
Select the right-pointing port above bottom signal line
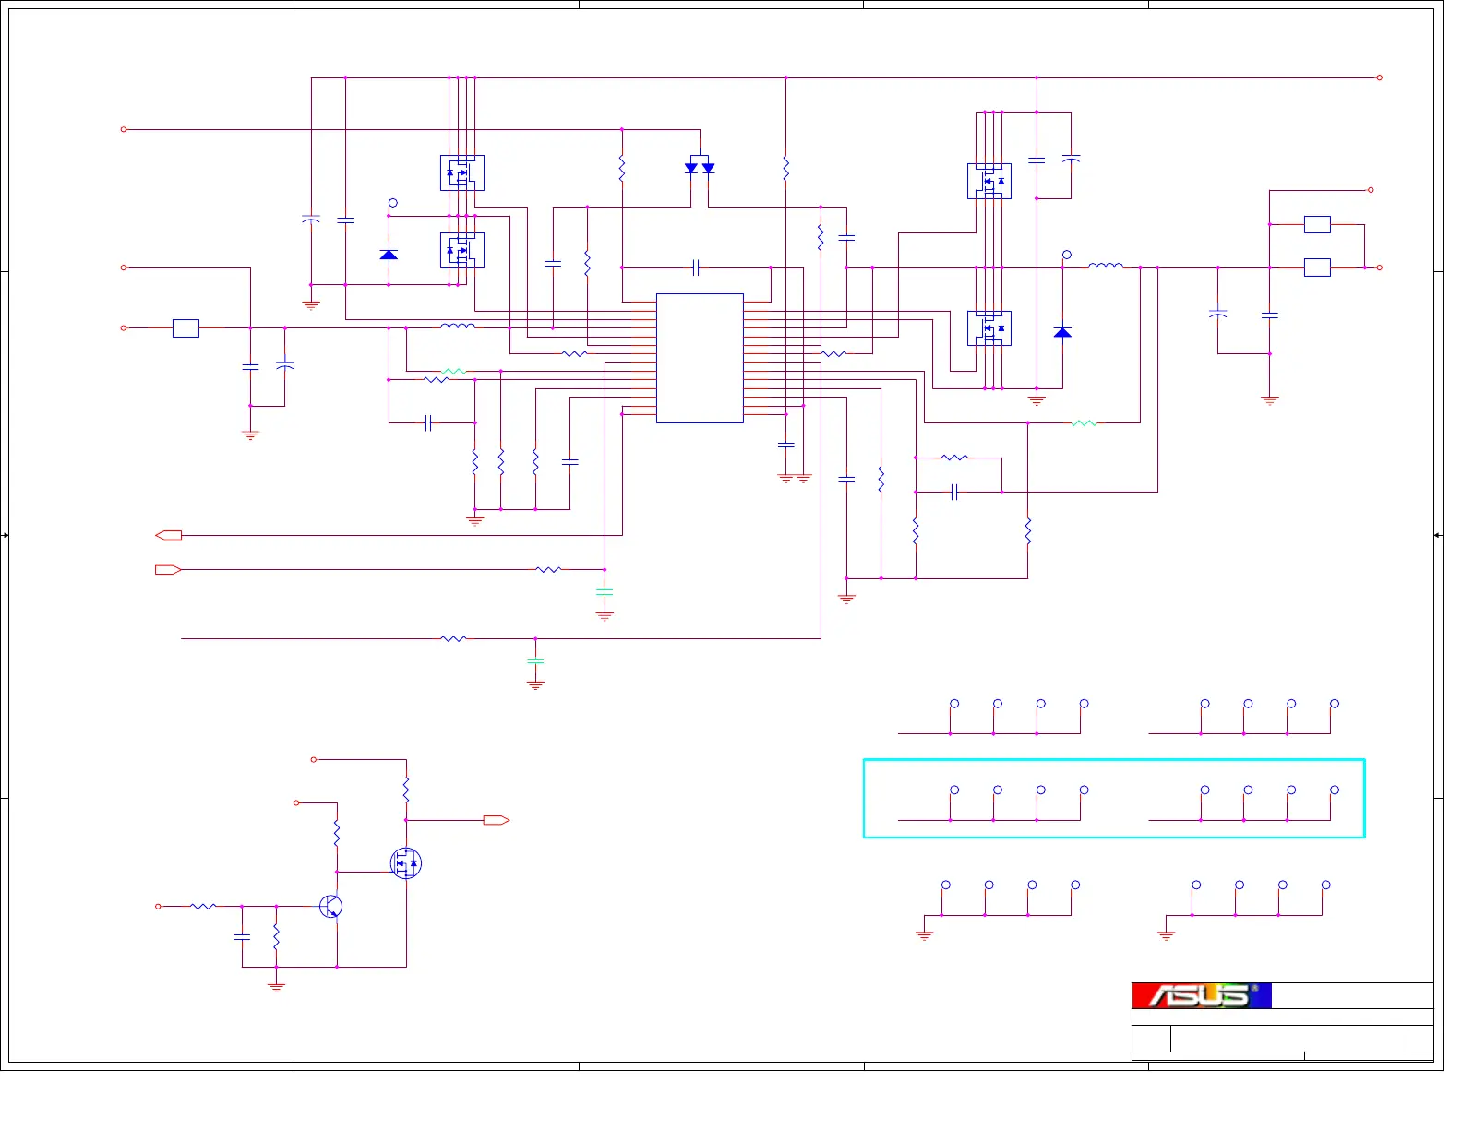[168, 570]
